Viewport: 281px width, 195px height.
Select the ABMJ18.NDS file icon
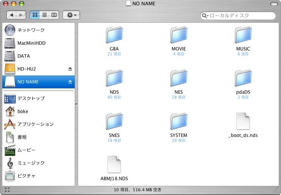(x=114, y=164)
